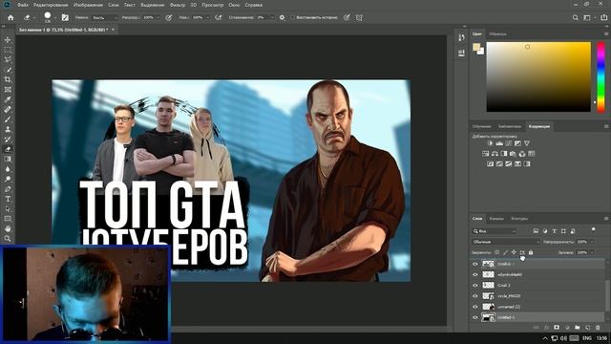Open the Color panel menu
611x344 pixels.
pyautogui.click(x=606, y=34)
